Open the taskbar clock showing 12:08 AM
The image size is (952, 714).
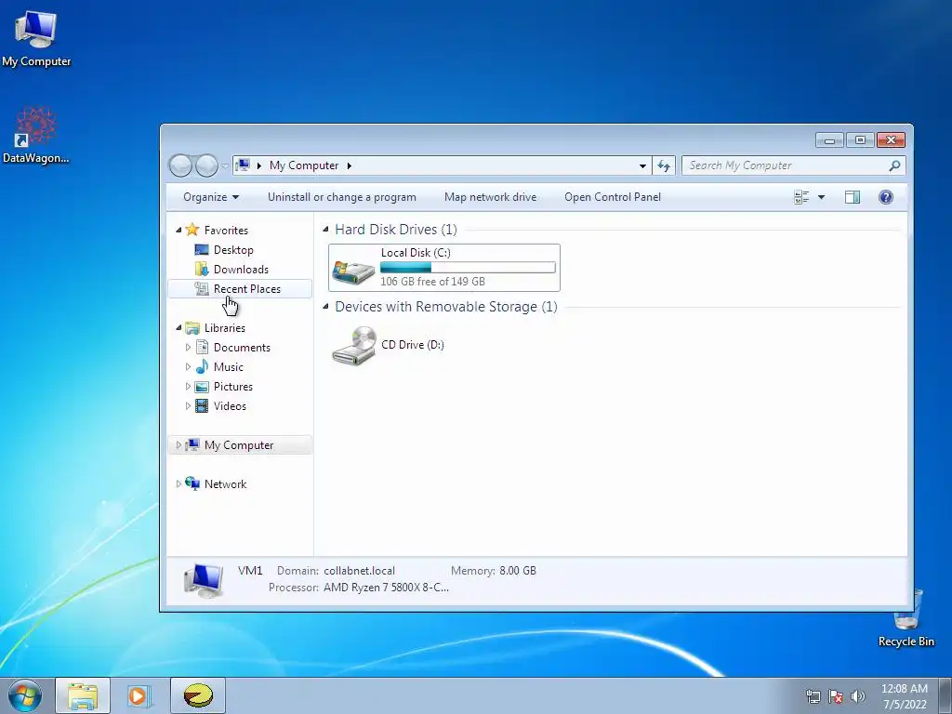click(x=904, y=696)
